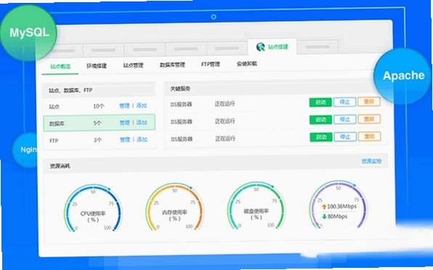Go to the 安装卸载 tab
Image resolution: width=433 pixels, height=270 pixels.
point(247,64)
